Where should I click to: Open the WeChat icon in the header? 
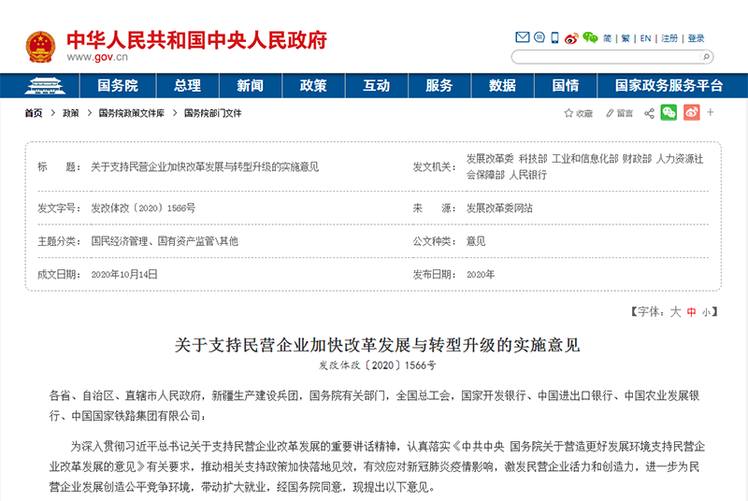point(590,37)
